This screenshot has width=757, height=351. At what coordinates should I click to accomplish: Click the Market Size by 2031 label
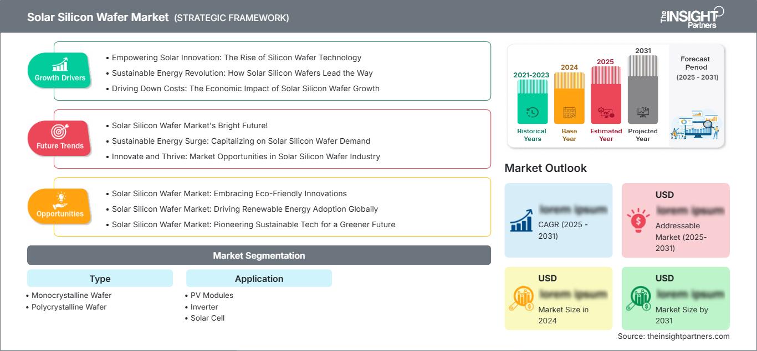(682, 315)
